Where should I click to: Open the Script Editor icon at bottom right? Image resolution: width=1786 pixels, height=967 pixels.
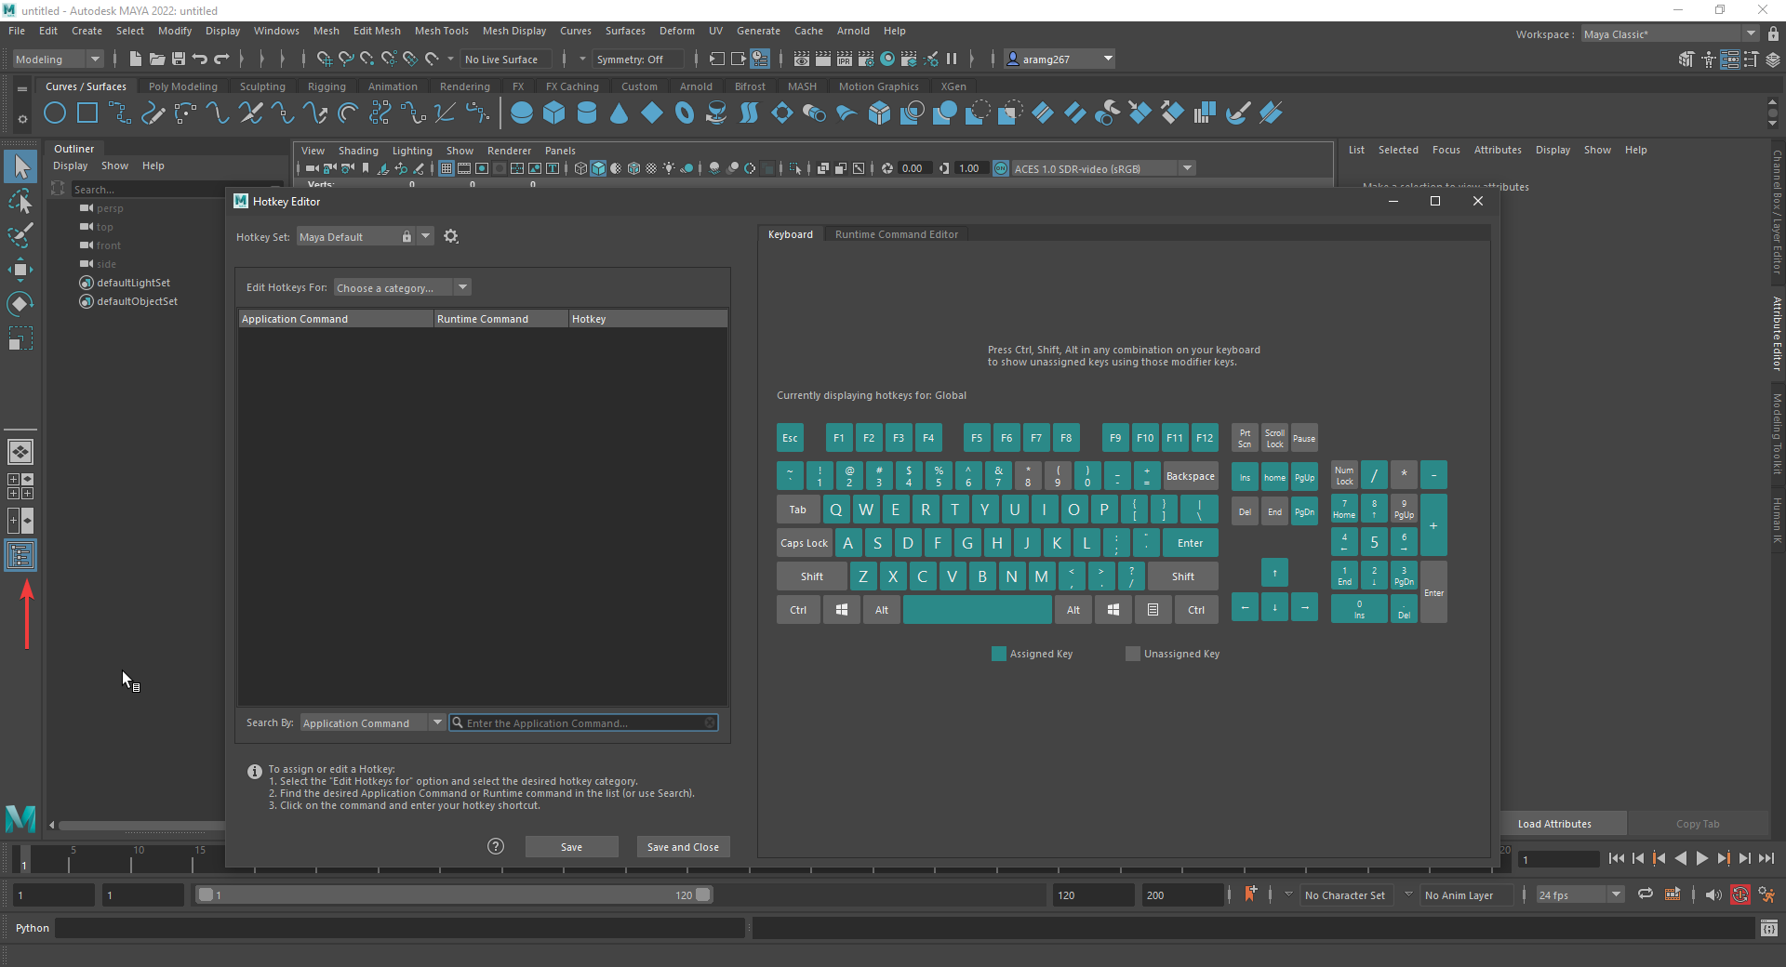(1769, 928)
